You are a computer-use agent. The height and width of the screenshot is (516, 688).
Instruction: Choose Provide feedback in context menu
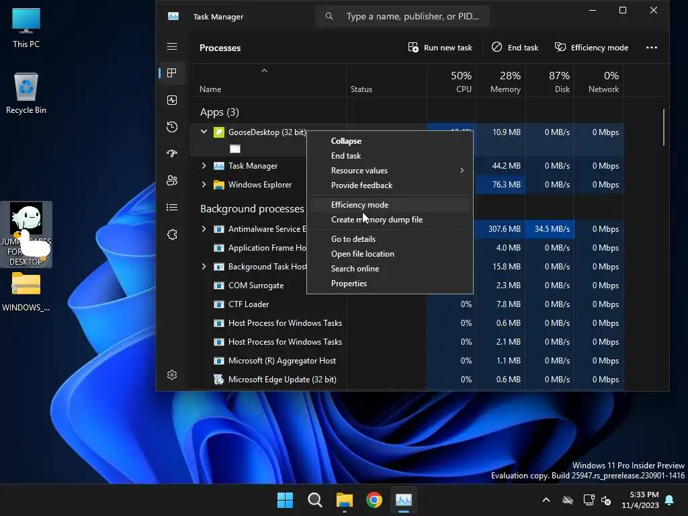pyautogui.click(x=390, y=185)
